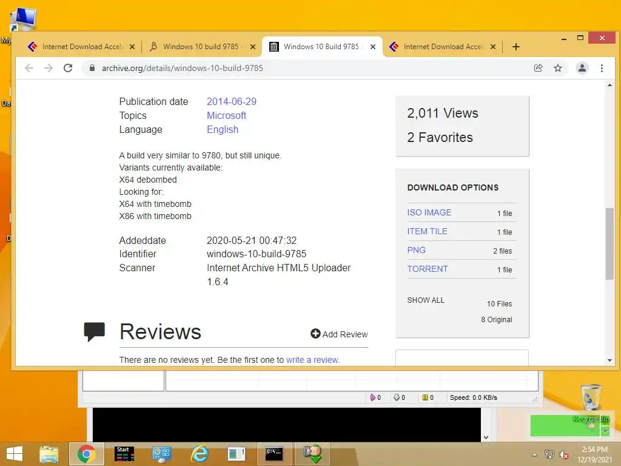Click the address bar URL

182,68
